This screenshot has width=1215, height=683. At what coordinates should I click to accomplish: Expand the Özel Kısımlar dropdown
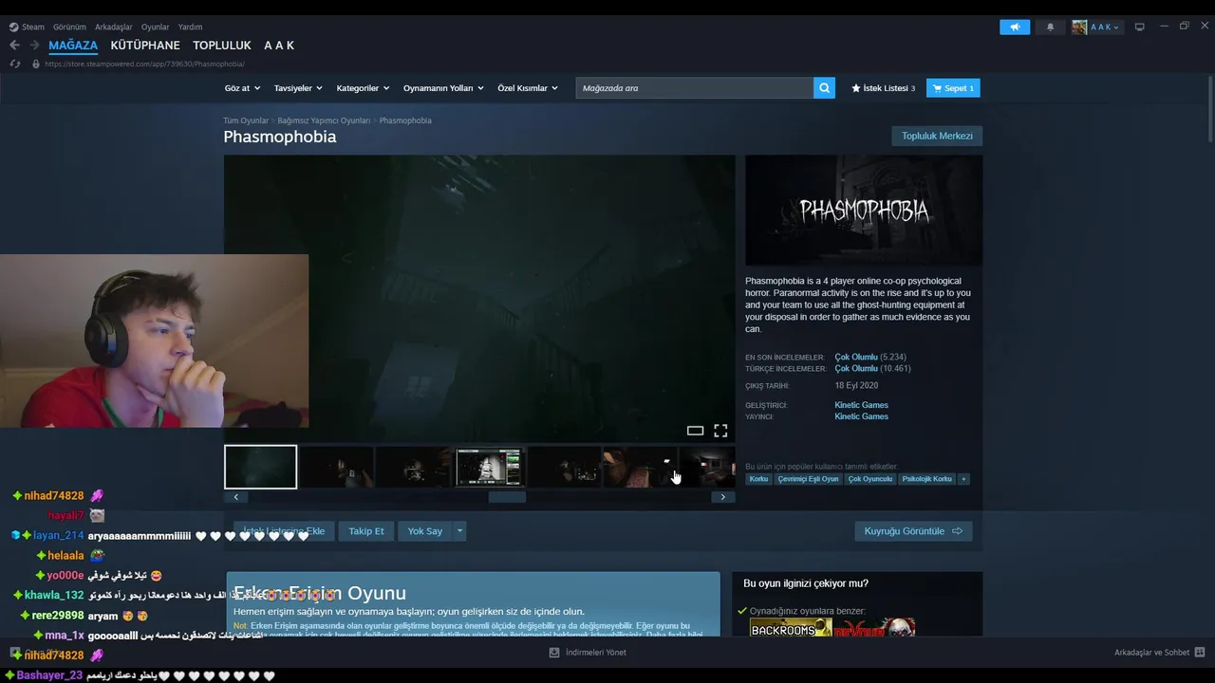(x=528, y=88)
